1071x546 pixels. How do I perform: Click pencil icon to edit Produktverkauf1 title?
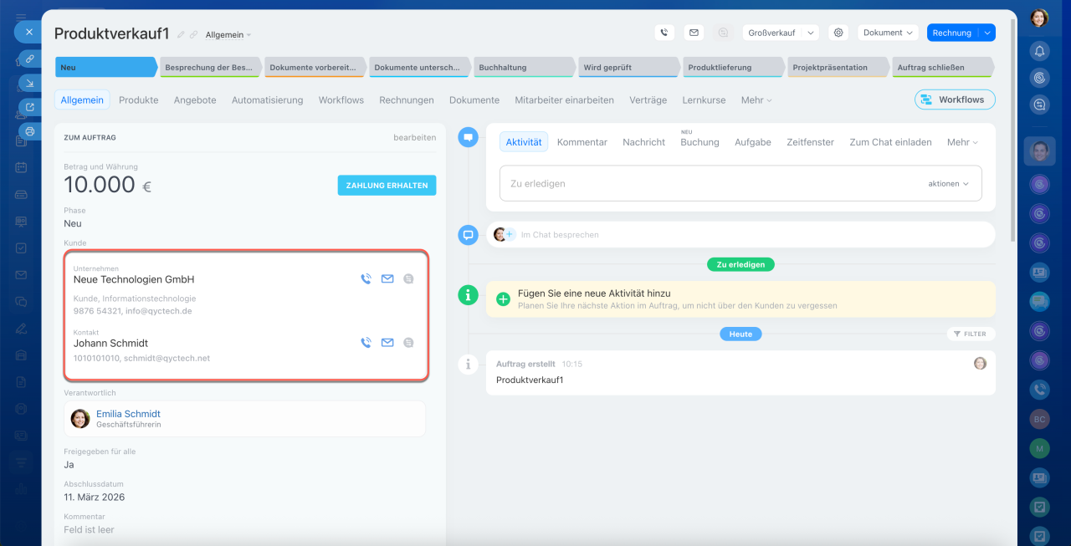181,35
